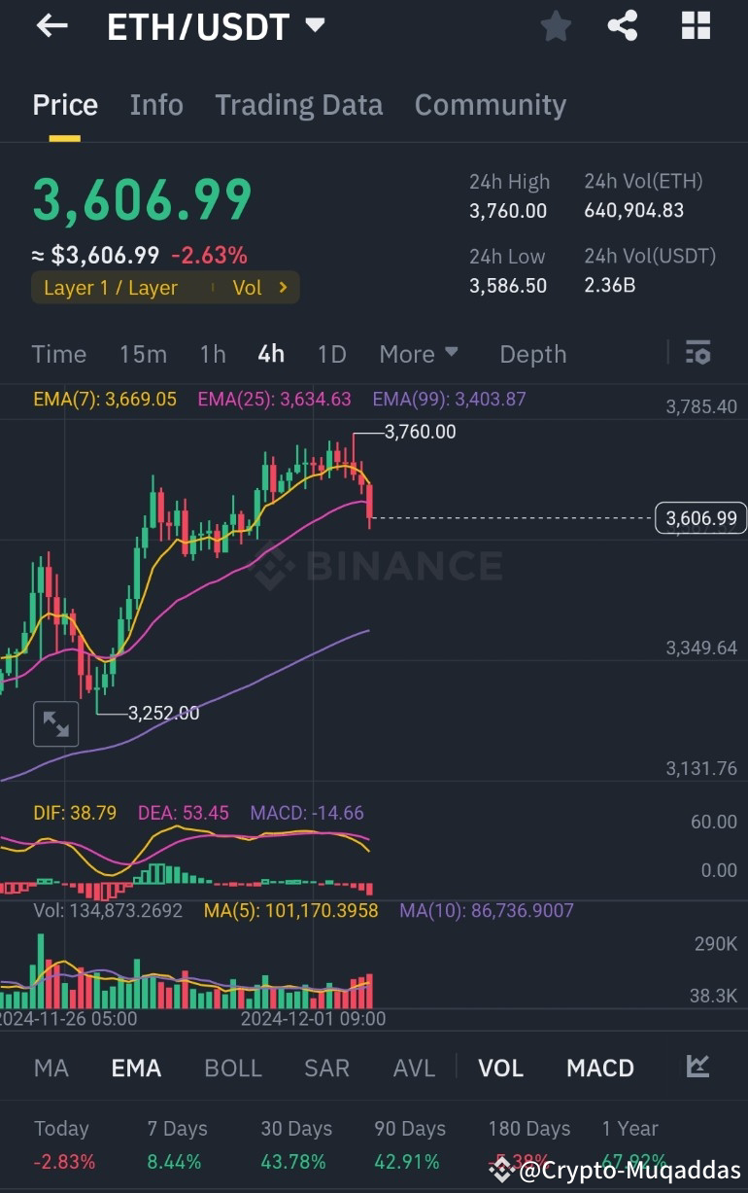748x1193 pixels.
Task: Switch to the Trading Data tab
Action: click(298, 104)
